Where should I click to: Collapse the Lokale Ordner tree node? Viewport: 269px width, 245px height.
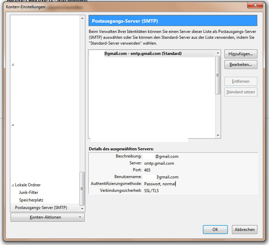(13, 185)
